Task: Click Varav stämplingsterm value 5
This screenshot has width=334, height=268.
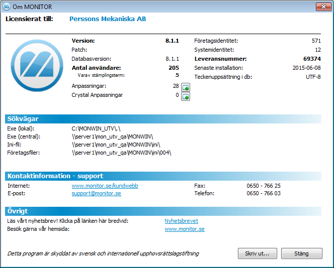Action: [x=177, y=75]
